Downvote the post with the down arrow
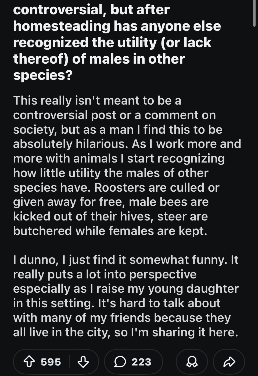The height and width of the screenshot is (376, 258). point(83,362)
